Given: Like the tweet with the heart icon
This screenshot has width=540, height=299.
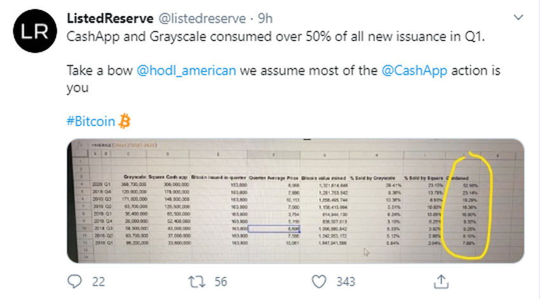Looking at the screenshot, I should 319,282.
